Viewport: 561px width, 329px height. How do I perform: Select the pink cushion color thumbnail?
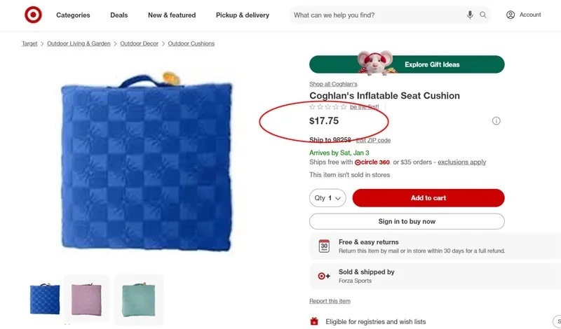point(87,299)
